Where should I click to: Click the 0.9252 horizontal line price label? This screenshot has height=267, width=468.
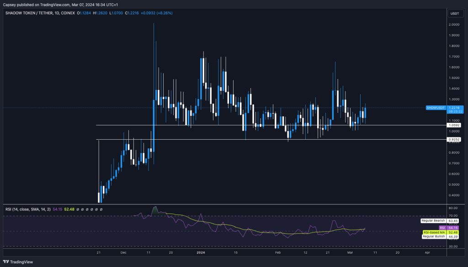click(454, 140)
